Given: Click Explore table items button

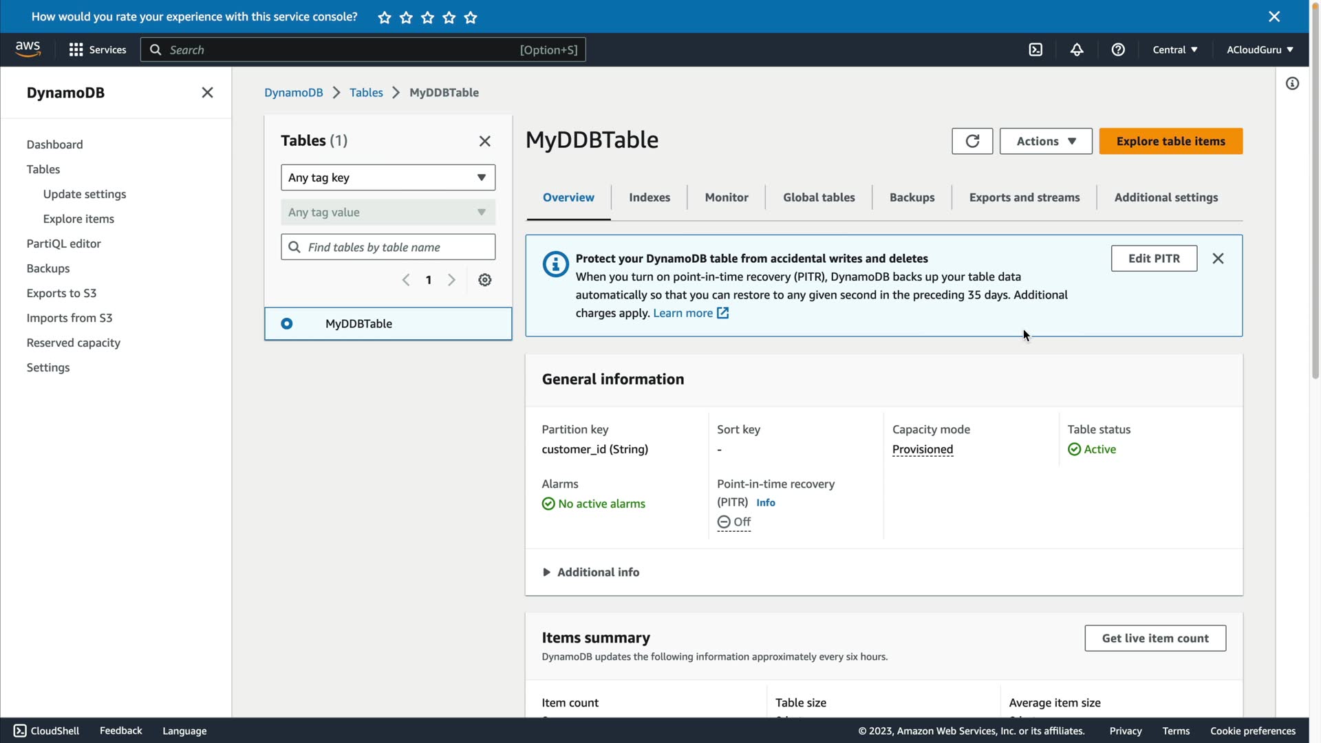Looking at the screenshot, I should tap(1170, 141).
